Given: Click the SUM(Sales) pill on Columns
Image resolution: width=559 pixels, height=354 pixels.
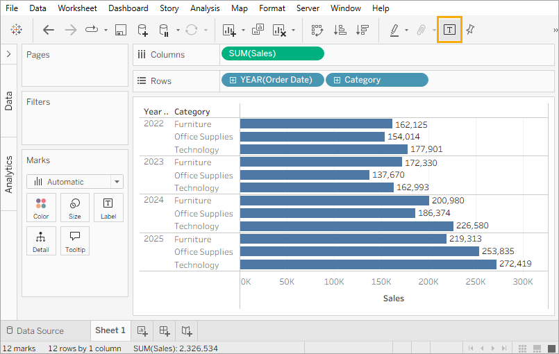Looking at the screenshot, I should point(272,53).
